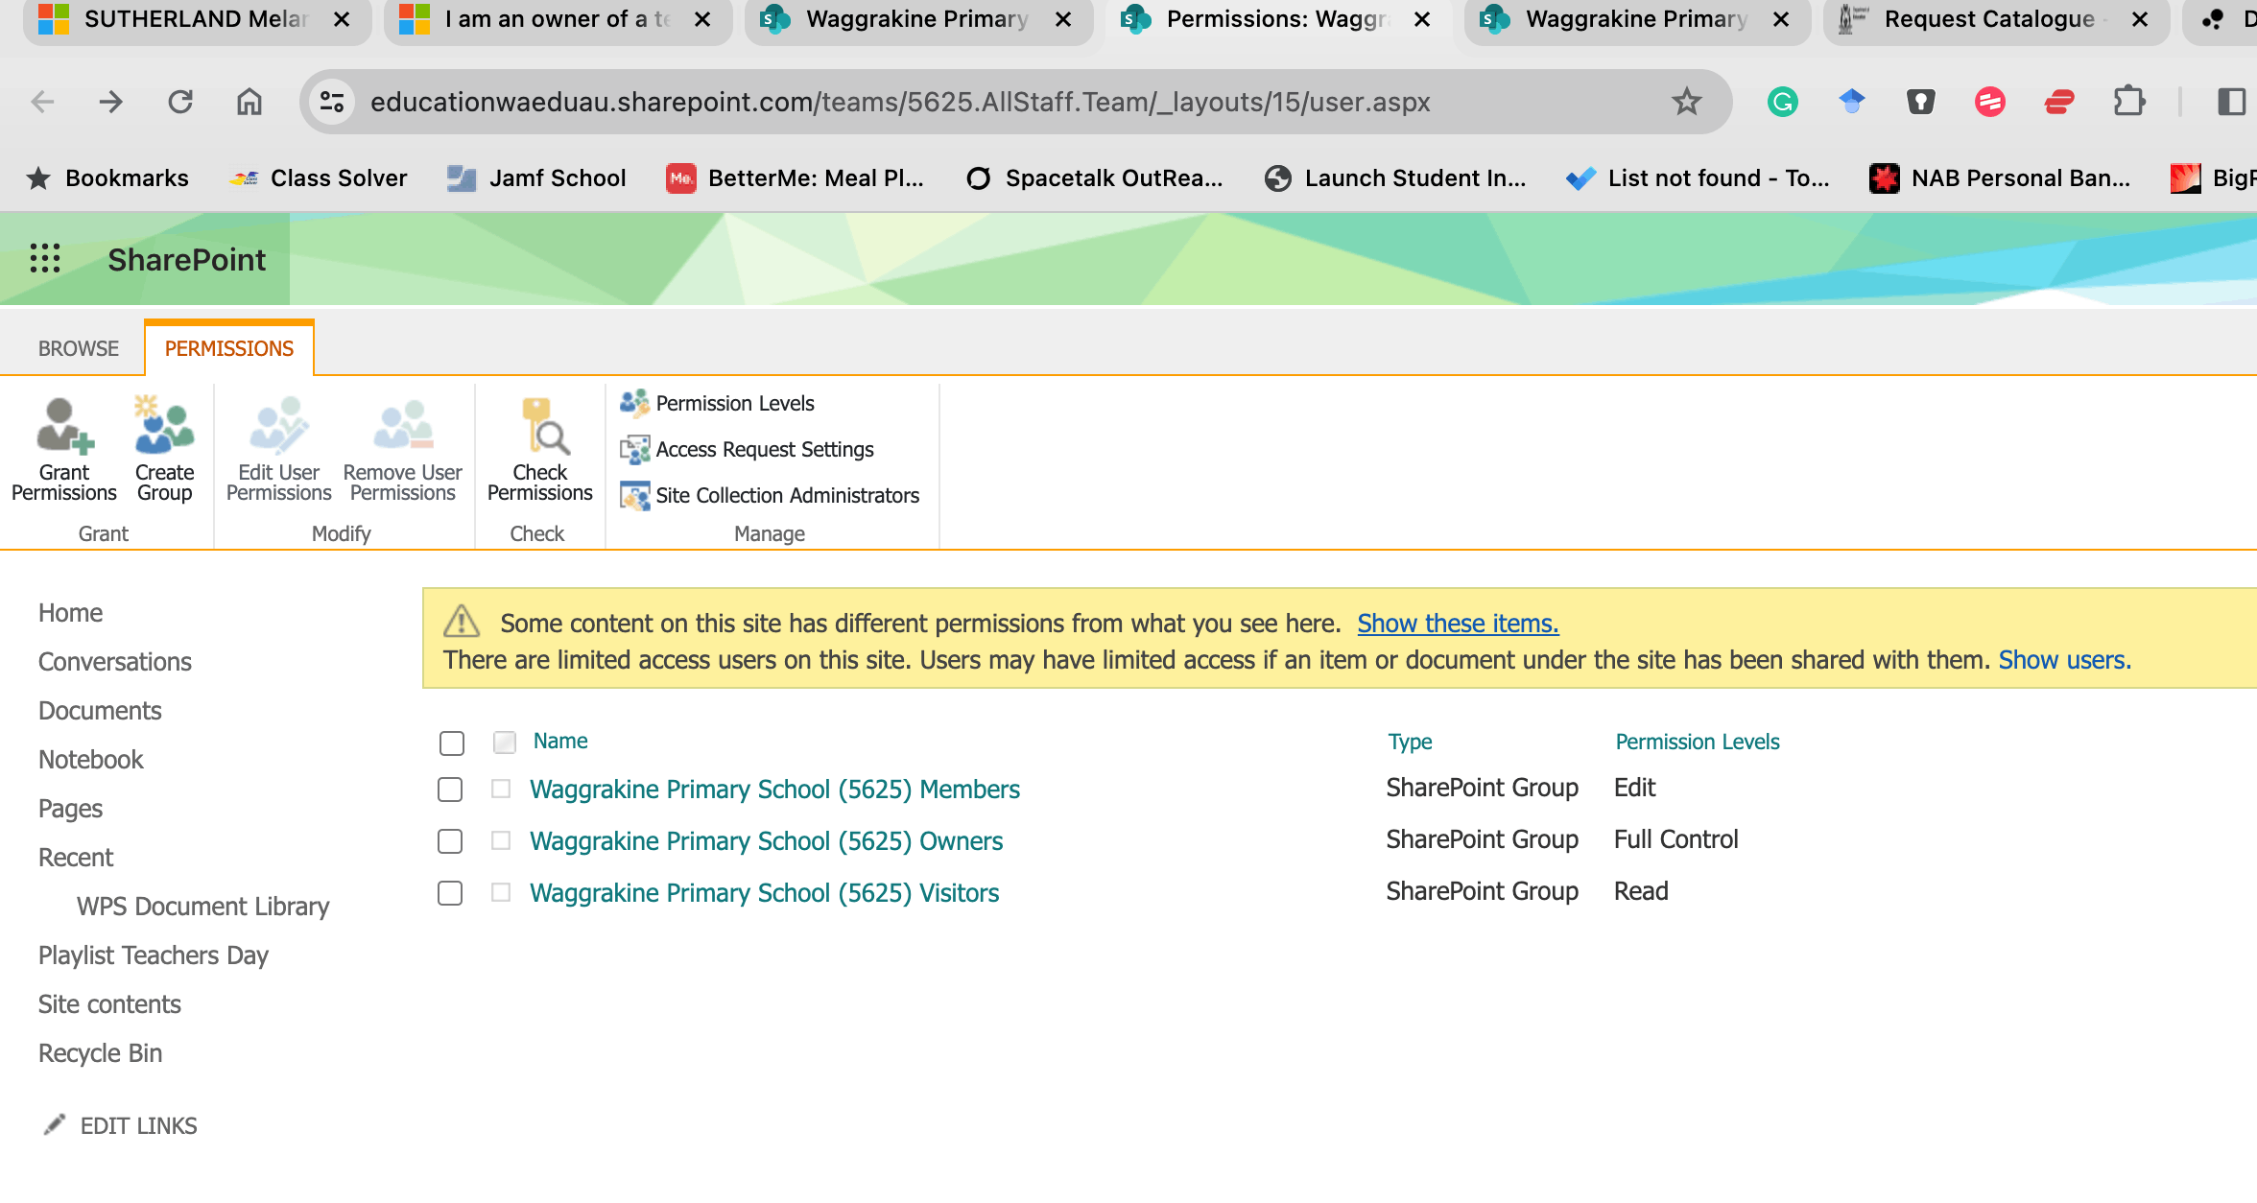Go to Home in left navigation

(x=70, y=613)
